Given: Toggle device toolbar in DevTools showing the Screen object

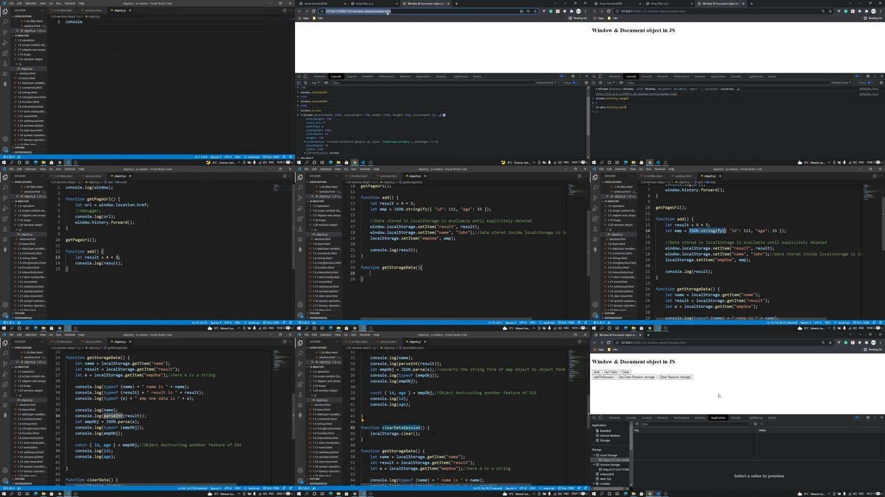Looking at the screenshot, I should point(305,76).
